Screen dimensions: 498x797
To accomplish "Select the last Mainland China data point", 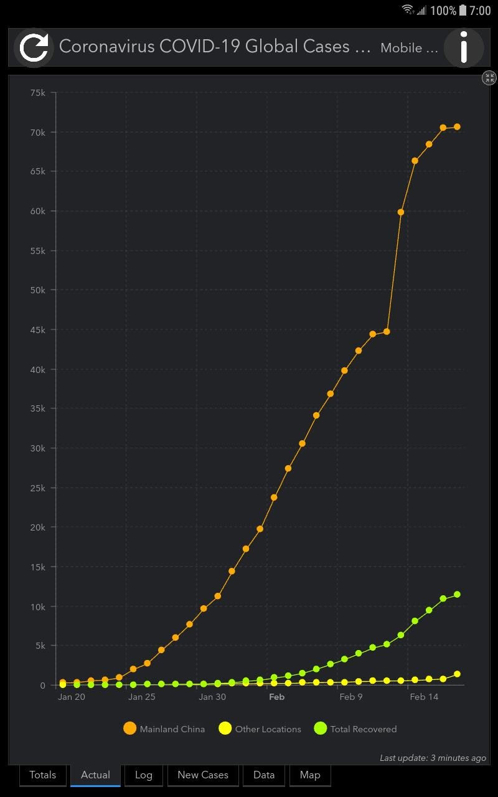I will pyautogui.click(x=457, y=127).
